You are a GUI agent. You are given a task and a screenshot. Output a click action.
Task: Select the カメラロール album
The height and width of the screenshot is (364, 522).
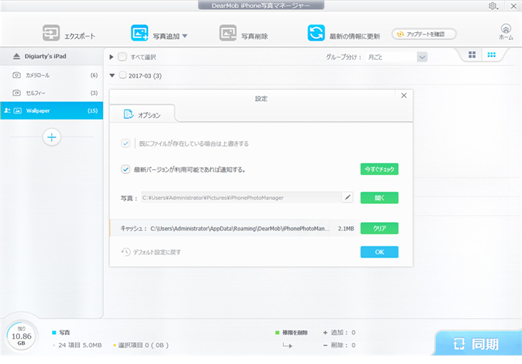(51, 75)
